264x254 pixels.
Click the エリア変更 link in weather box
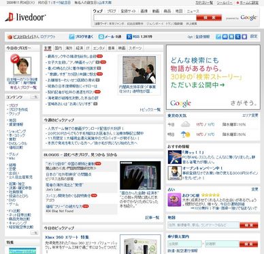250,115
